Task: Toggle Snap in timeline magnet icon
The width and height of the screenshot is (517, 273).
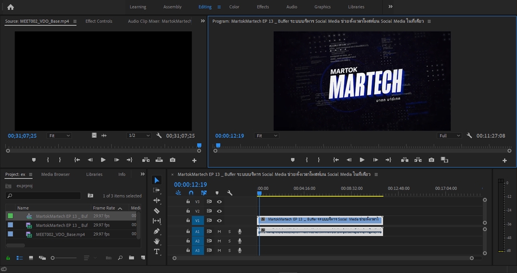Action: (x=191, y=193)
